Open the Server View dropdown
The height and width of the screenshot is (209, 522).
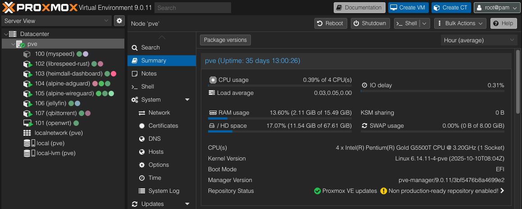(x=56, y=21)
